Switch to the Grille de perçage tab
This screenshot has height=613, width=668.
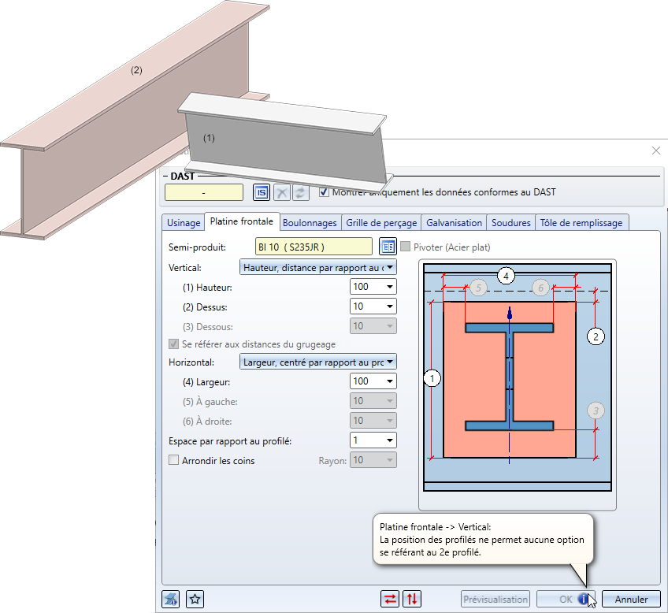381,223
